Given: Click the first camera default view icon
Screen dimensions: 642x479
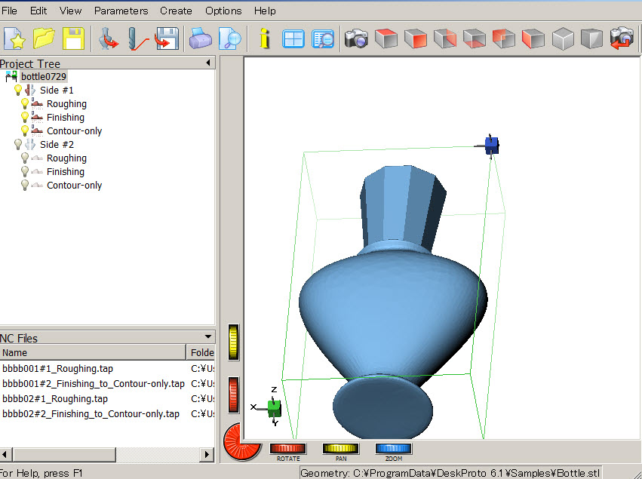Looking at the screenshot, I should 356,38.
